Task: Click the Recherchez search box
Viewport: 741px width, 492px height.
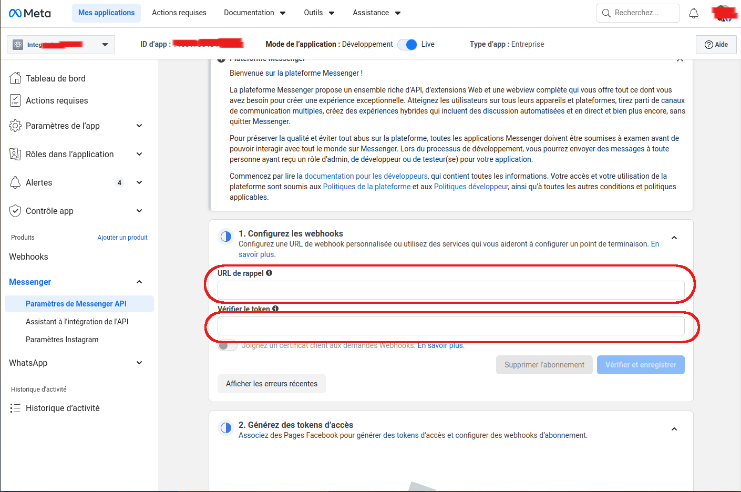Action: (638, 13)
